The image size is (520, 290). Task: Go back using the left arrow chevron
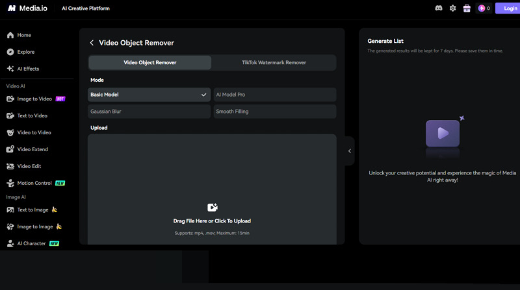click(92, 43)
